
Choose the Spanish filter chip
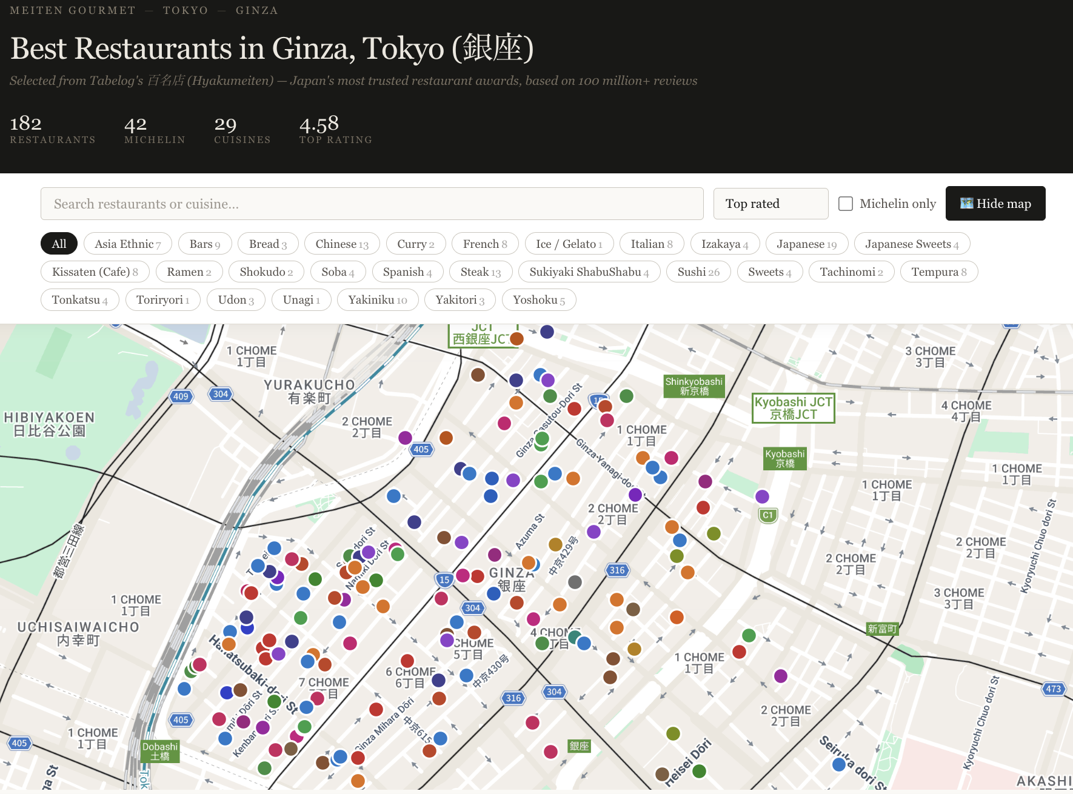407,272
